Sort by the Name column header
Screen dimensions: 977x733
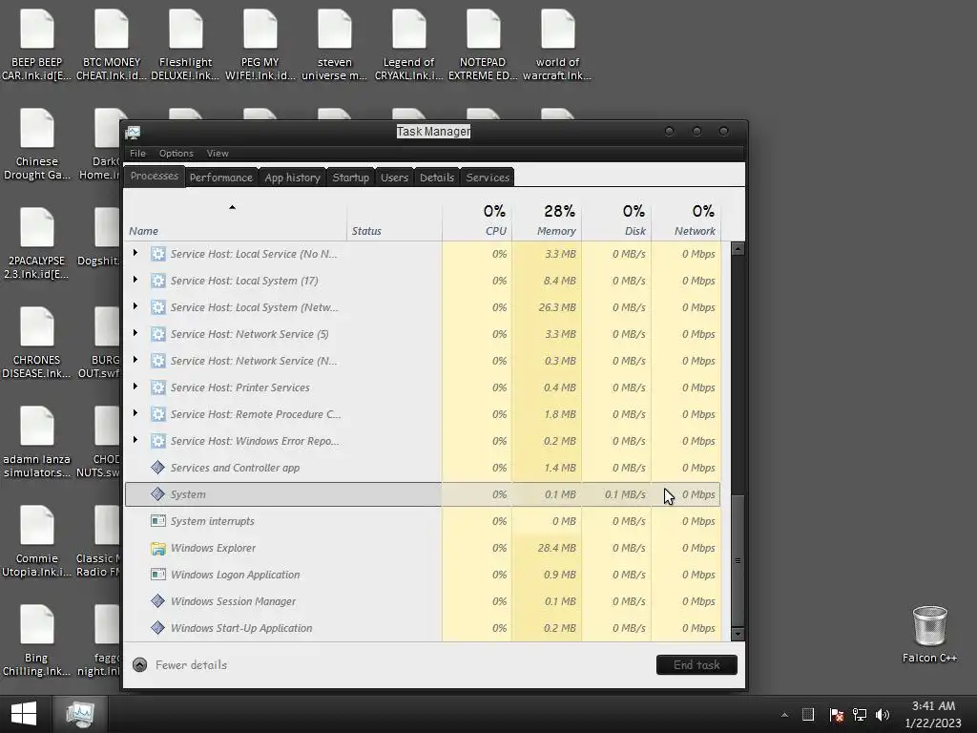[x=236, y=221]
